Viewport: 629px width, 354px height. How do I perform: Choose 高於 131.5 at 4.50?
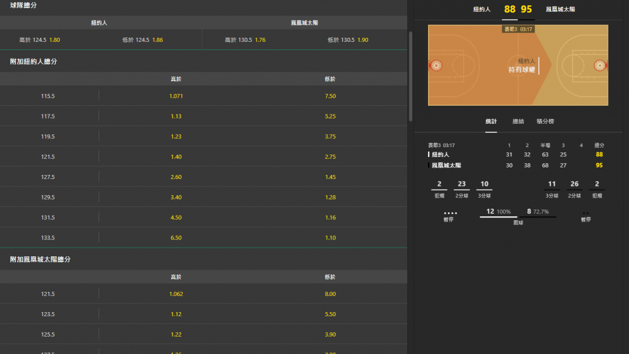[x=176, y=217]
